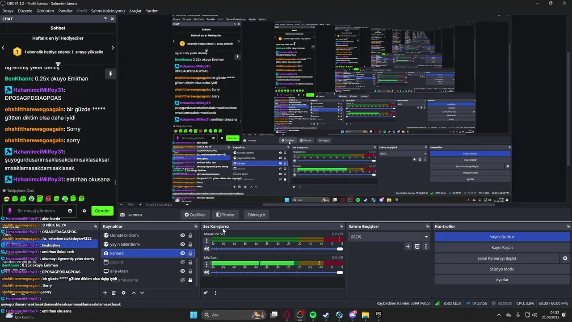Screen dimensions: 572x322
Task: Delete selected source with trash icon
Action: 114,293
